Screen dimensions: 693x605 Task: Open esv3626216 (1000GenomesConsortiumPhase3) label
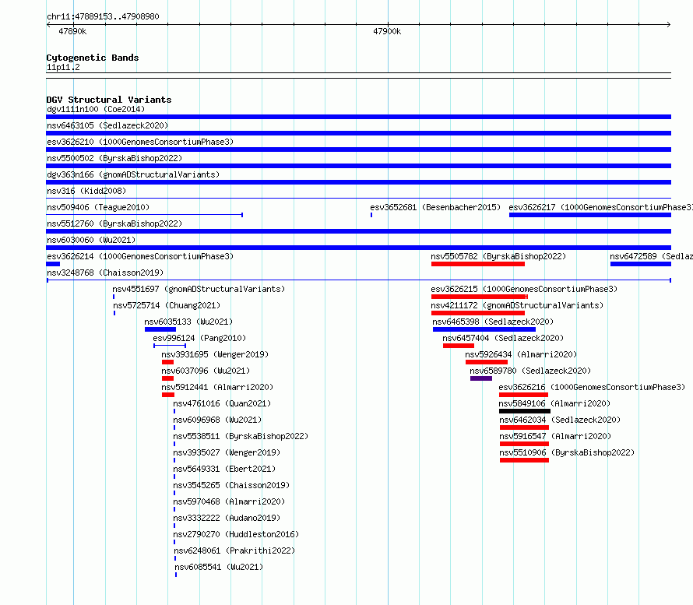(592, 387)
